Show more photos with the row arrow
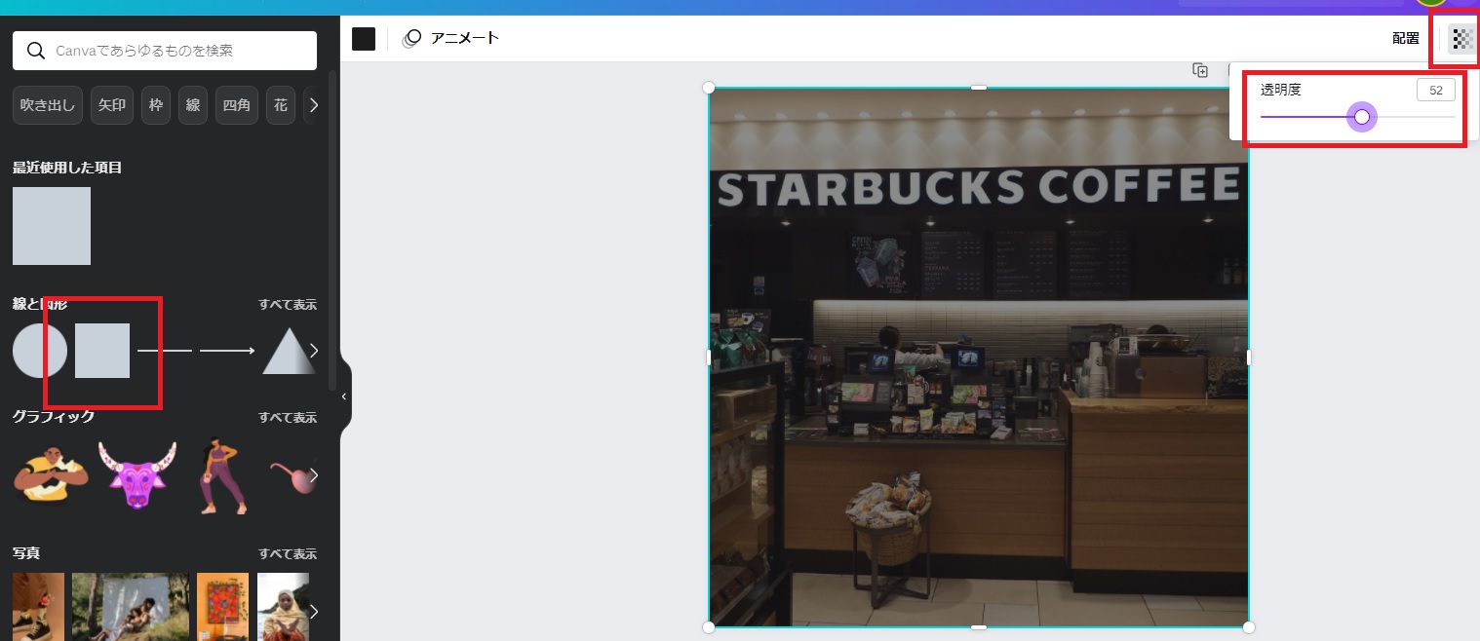 click(313, 612)
